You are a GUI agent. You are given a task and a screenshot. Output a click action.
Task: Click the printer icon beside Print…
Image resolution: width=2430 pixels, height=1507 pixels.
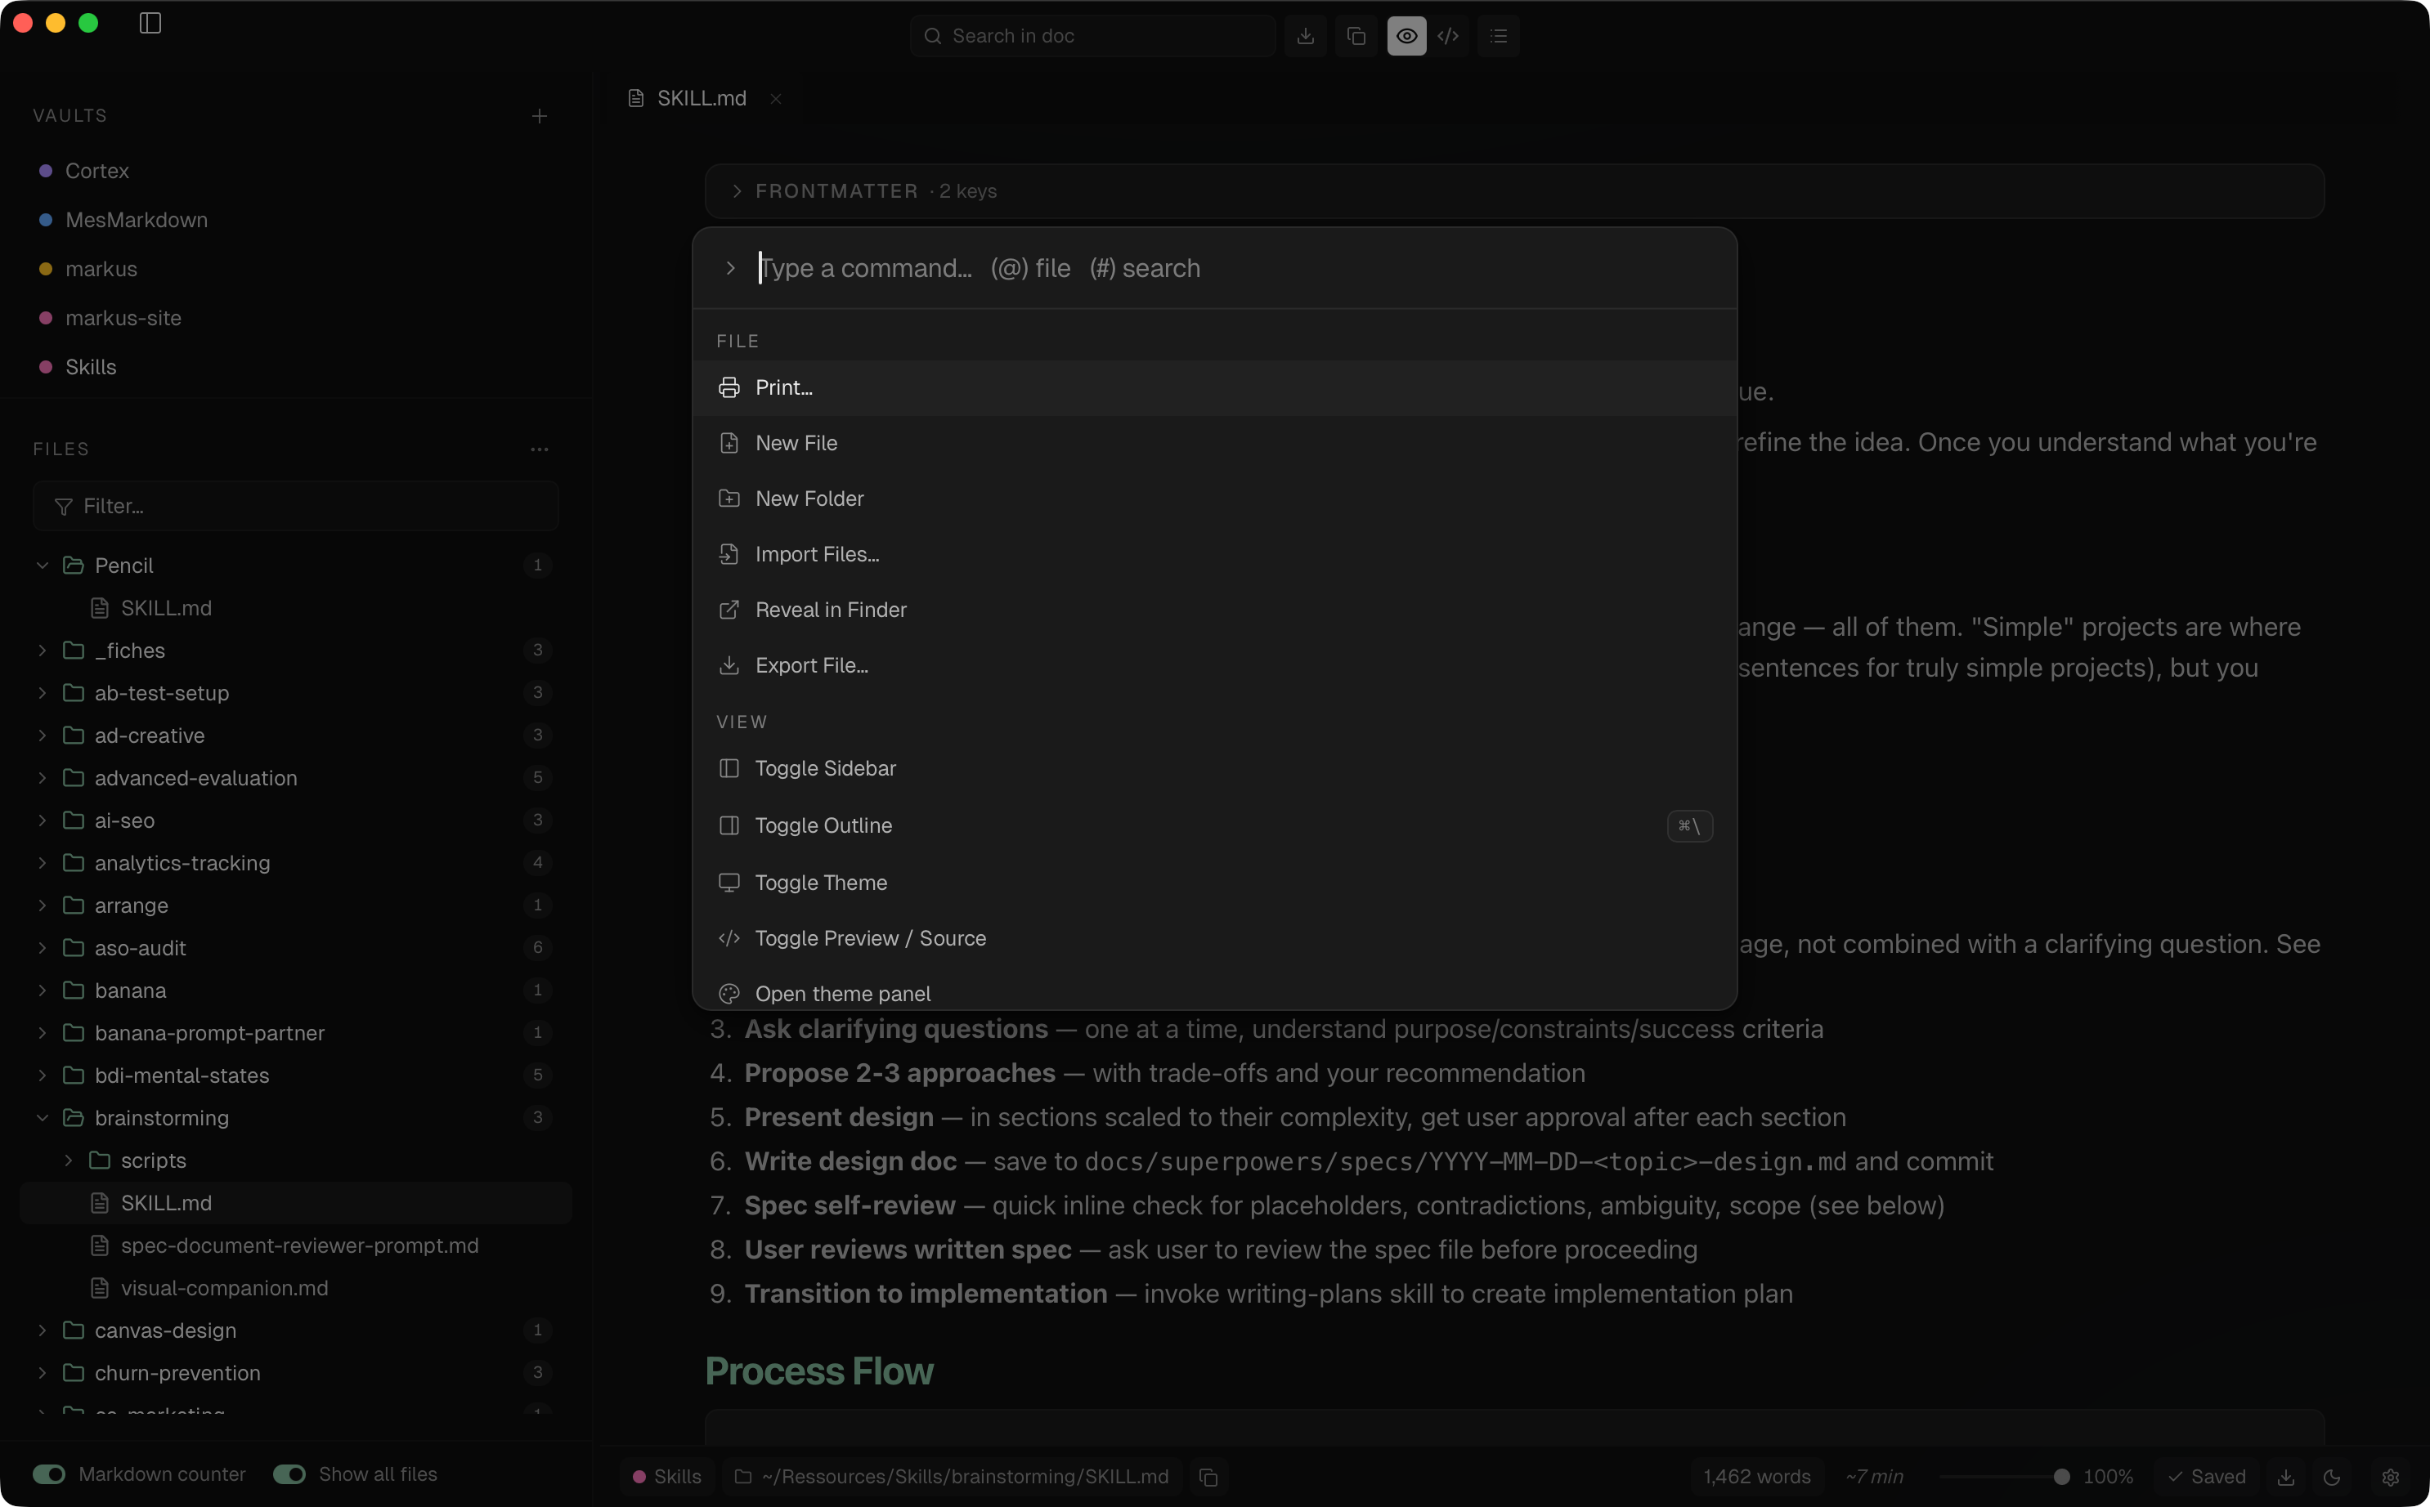pyautogui.click(x=729, y=387)
